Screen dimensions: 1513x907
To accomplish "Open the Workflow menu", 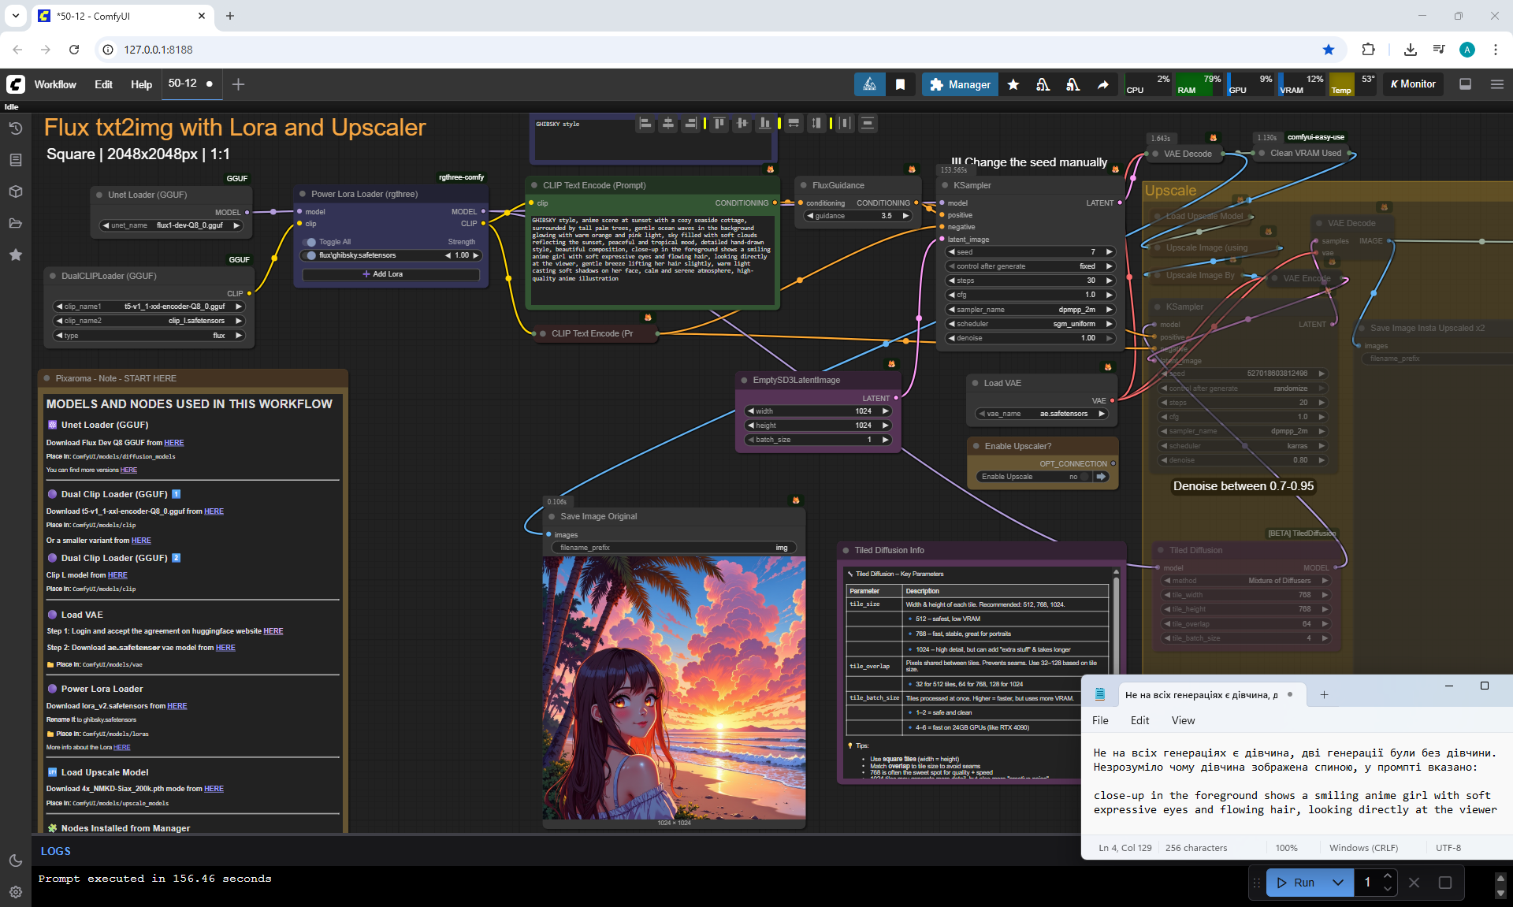I will click(55, 84).
